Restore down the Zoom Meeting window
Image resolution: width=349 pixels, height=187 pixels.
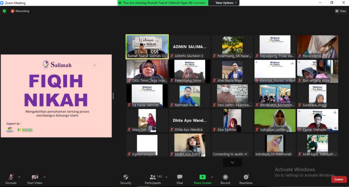[332, 3]
